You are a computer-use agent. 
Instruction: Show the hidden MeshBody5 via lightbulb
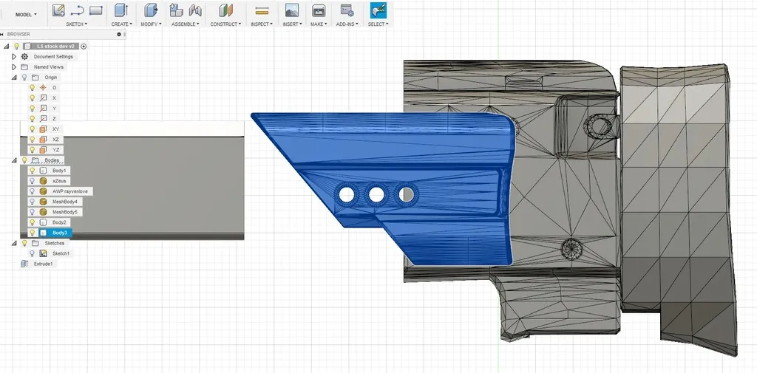pos(32,212)
